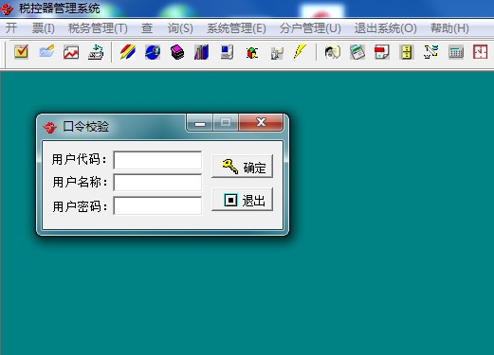Click the blue globe toolbar icon
This screenshot has width=494, height=355.
[153, 52]
